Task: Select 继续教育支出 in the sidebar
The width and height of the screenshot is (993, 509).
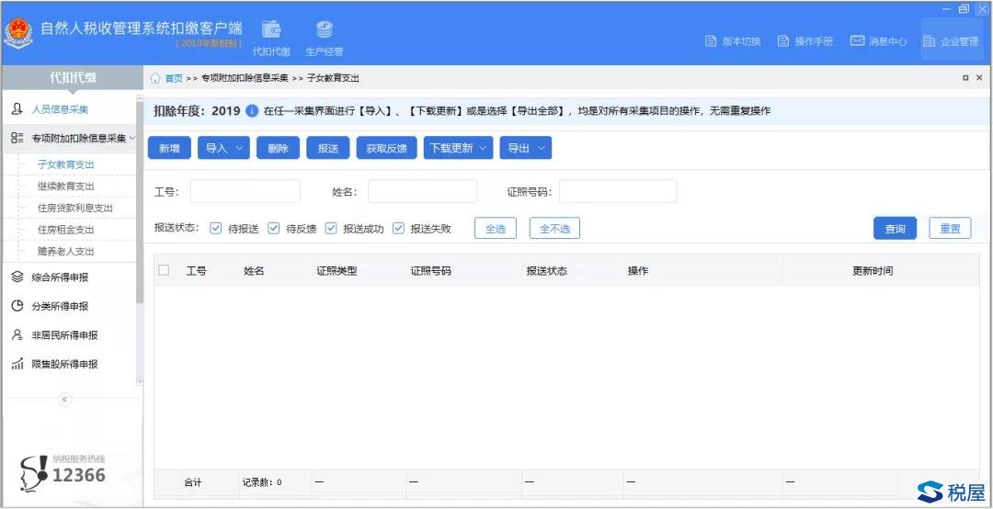Action: point(65,187)
